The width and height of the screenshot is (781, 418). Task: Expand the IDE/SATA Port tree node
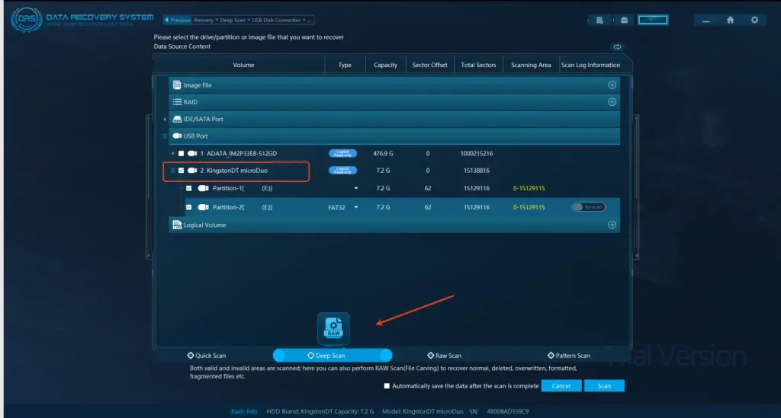(x=165, y=120)
